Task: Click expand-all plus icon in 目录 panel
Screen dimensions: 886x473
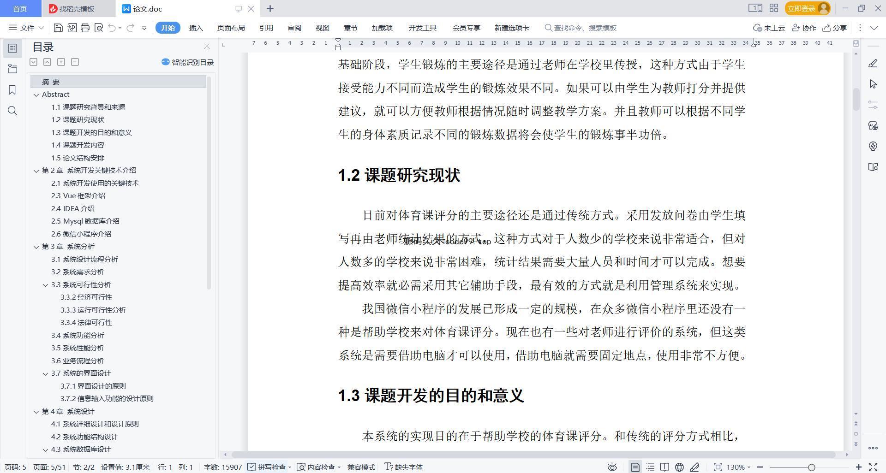Action: coord(61,62)
